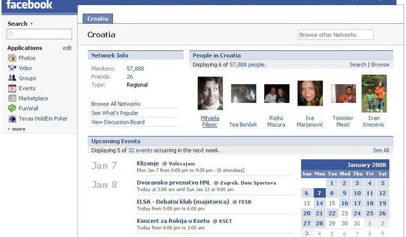
Task: Click the Rajko Macura name link
Action: (276, 121)
